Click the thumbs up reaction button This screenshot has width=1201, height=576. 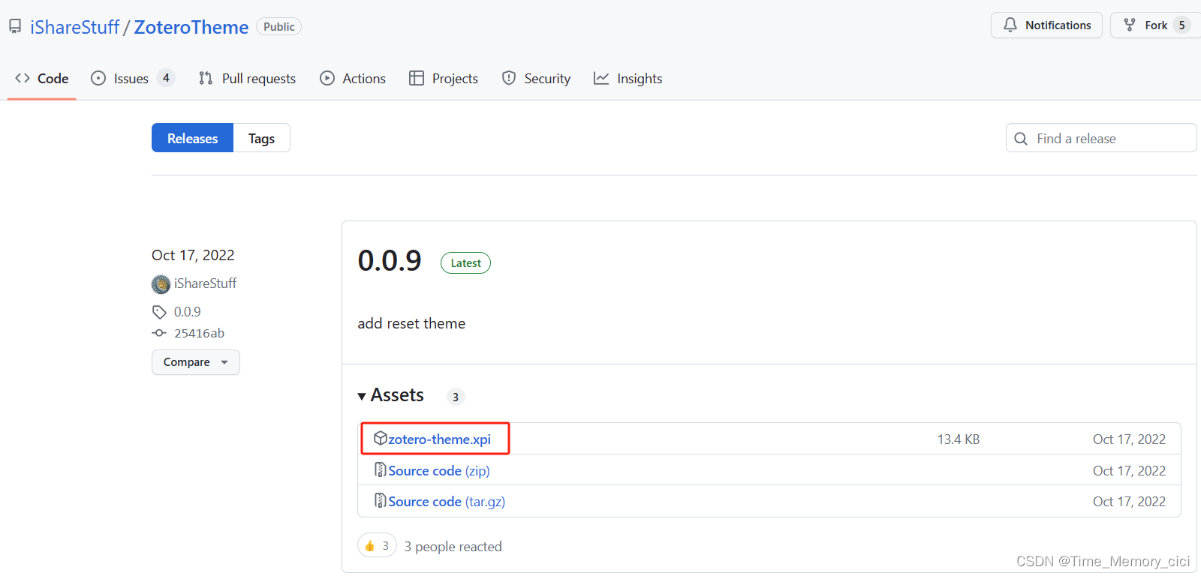pyautogui.click(x=377, y=546)
